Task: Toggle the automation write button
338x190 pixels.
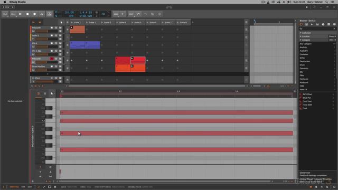Action: 42,14
